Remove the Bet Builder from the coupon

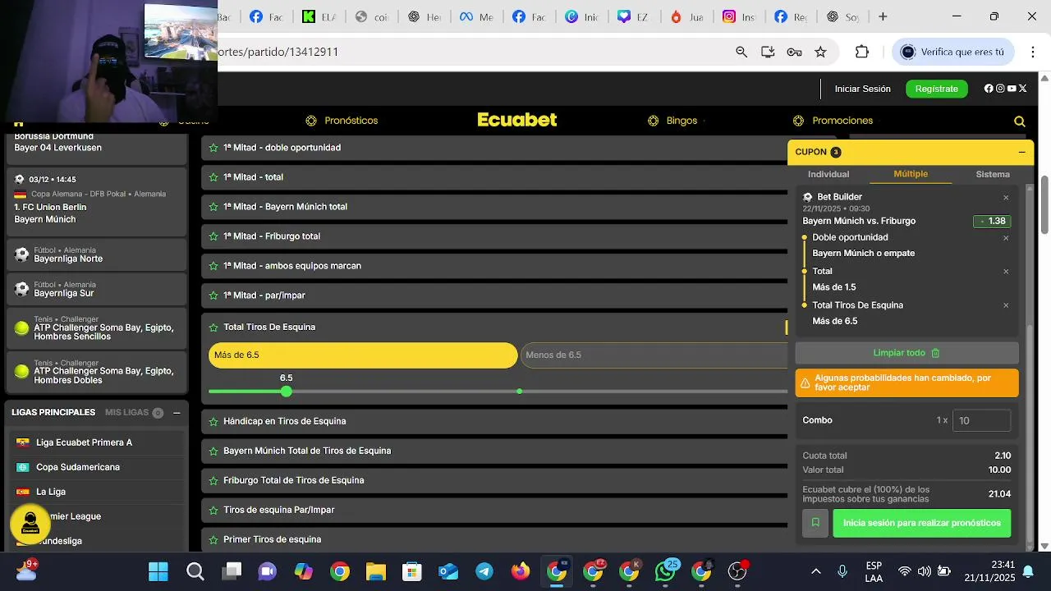click(1006, 198)
